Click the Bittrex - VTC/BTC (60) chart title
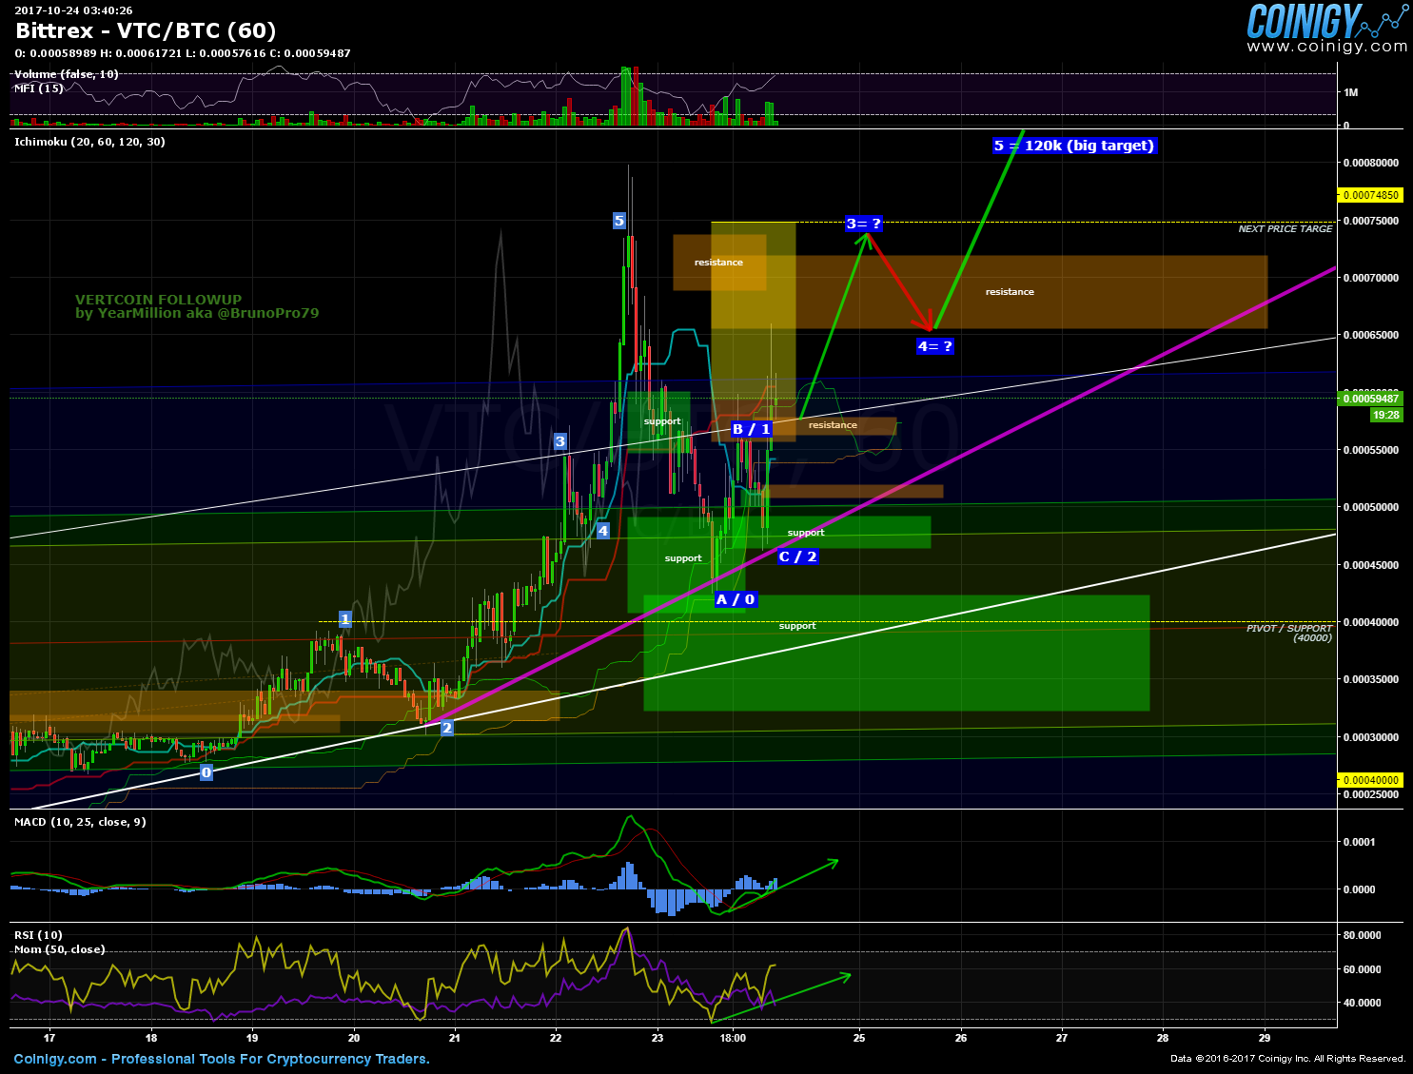The height and width of the screenshot is (1074, 1413). [x=146, y=30]
